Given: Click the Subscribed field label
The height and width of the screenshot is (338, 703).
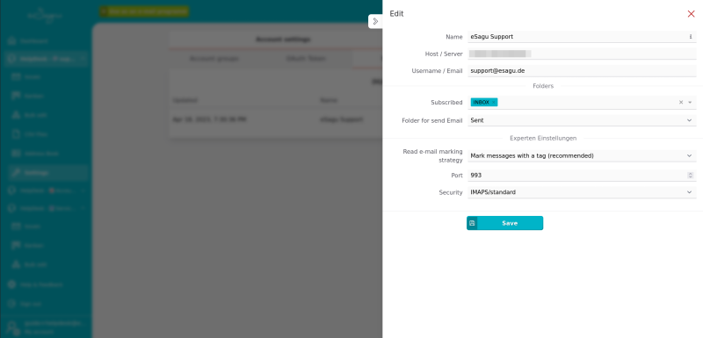Looking at the screenshot, I should [x=446, y=103].
